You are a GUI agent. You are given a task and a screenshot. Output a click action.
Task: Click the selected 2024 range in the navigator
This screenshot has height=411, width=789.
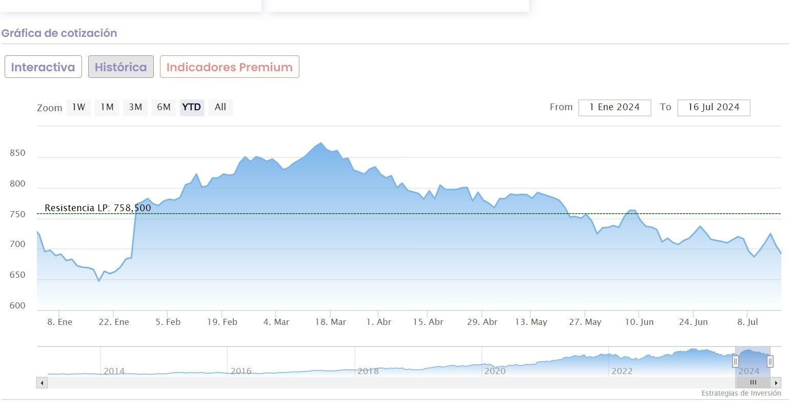coord(753,362)
